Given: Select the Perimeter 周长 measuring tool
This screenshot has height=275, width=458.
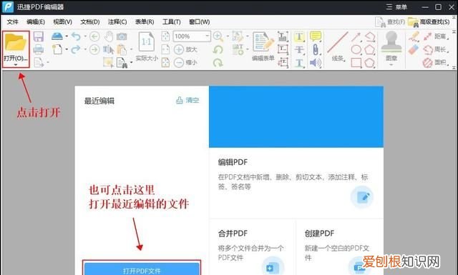Looking at the screenshot, I should pos(436,49).
